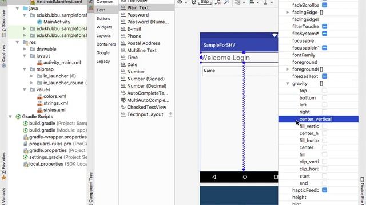This screenshot has height=205, width=366.
Task: Click the infer constraints magic wand icon
Action: 226,2
